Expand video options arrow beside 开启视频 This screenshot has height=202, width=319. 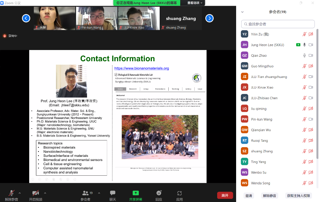pyautogui.click(x=45, y=193)
